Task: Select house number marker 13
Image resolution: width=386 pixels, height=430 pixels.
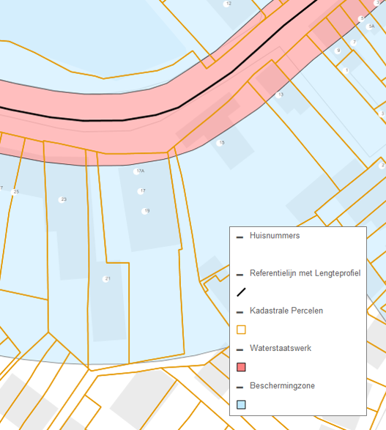Action: point(279,95)
